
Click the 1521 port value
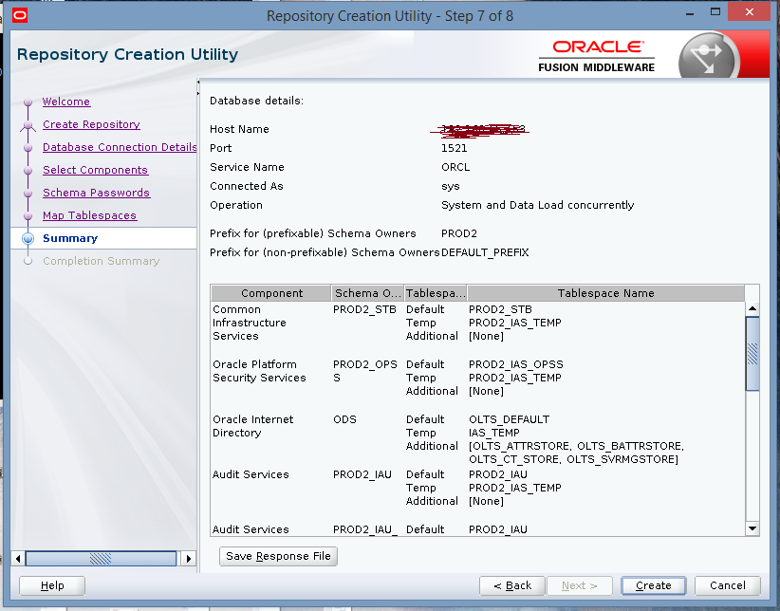[x=455, y=148]
